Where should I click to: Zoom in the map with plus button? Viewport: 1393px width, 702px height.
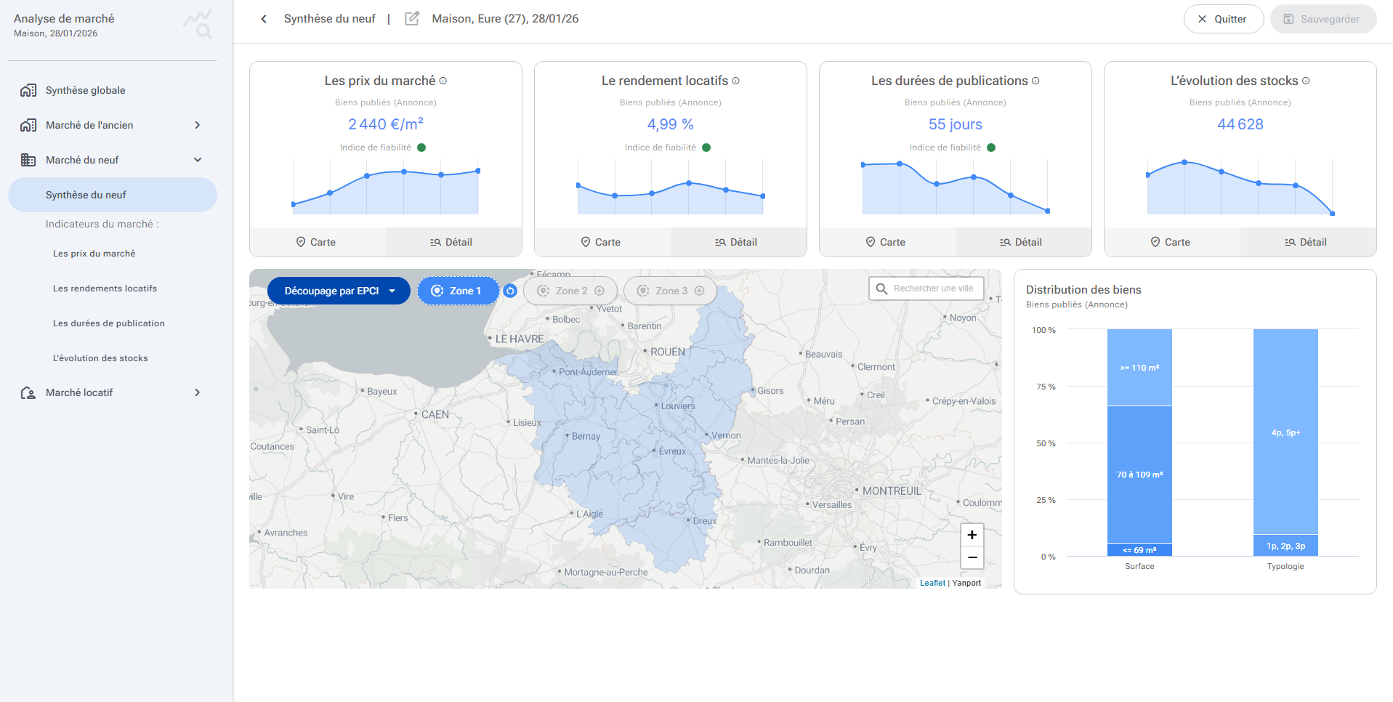(x=972, y=535)
